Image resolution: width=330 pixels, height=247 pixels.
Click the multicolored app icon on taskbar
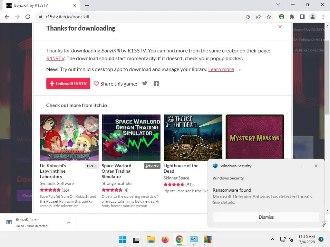coord(208,239)
